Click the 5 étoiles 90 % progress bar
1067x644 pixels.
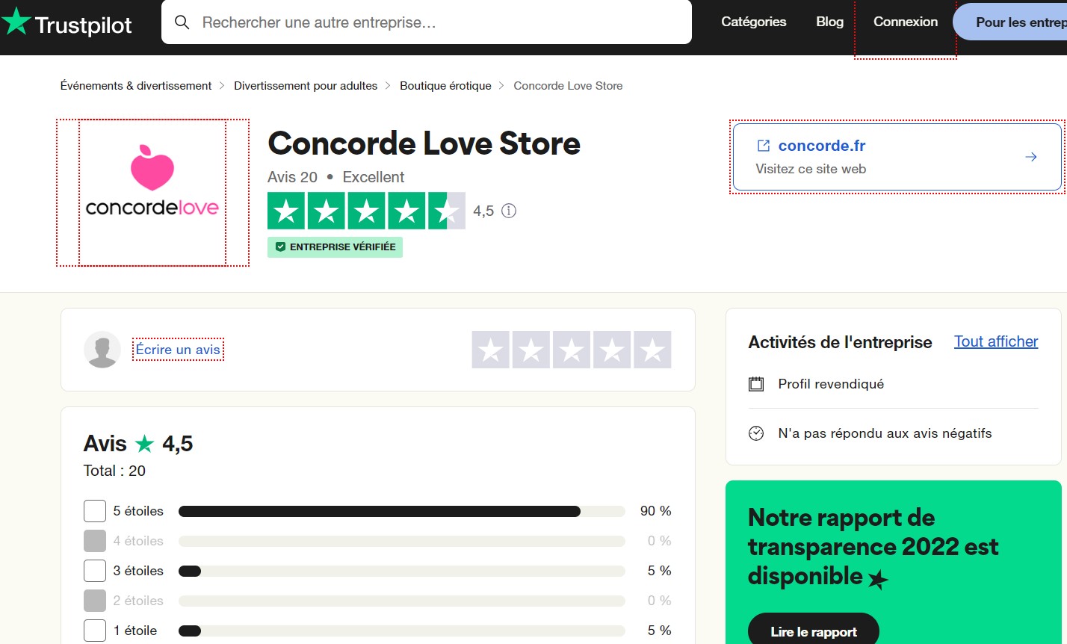click(x=401, y=511)
